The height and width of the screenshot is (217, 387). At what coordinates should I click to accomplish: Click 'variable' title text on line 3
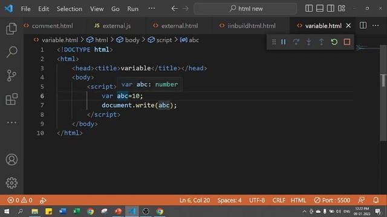[x=135, y=68]
